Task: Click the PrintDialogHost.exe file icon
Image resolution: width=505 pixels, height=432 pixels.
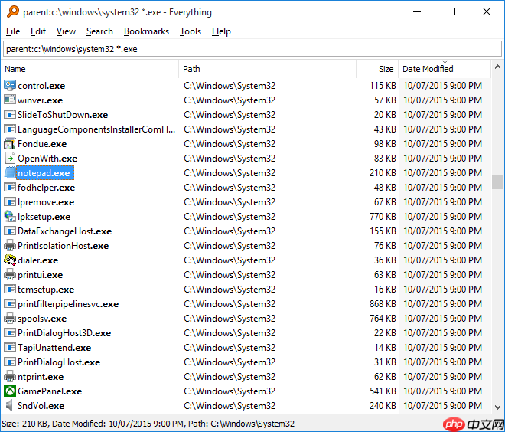Action: [10, 362]
